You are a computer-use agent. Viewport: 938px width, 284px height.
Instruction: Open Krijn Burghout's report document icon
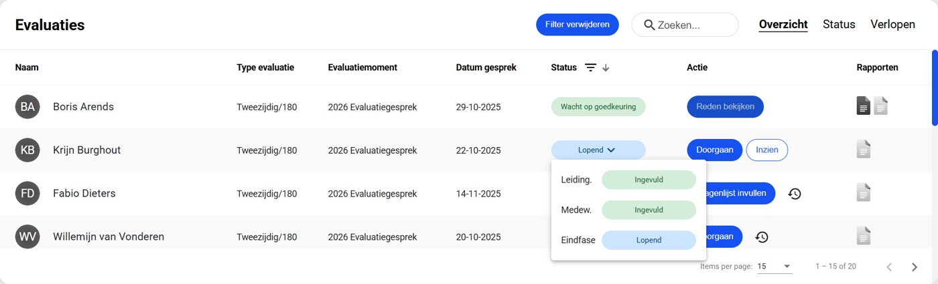point(864,149)
